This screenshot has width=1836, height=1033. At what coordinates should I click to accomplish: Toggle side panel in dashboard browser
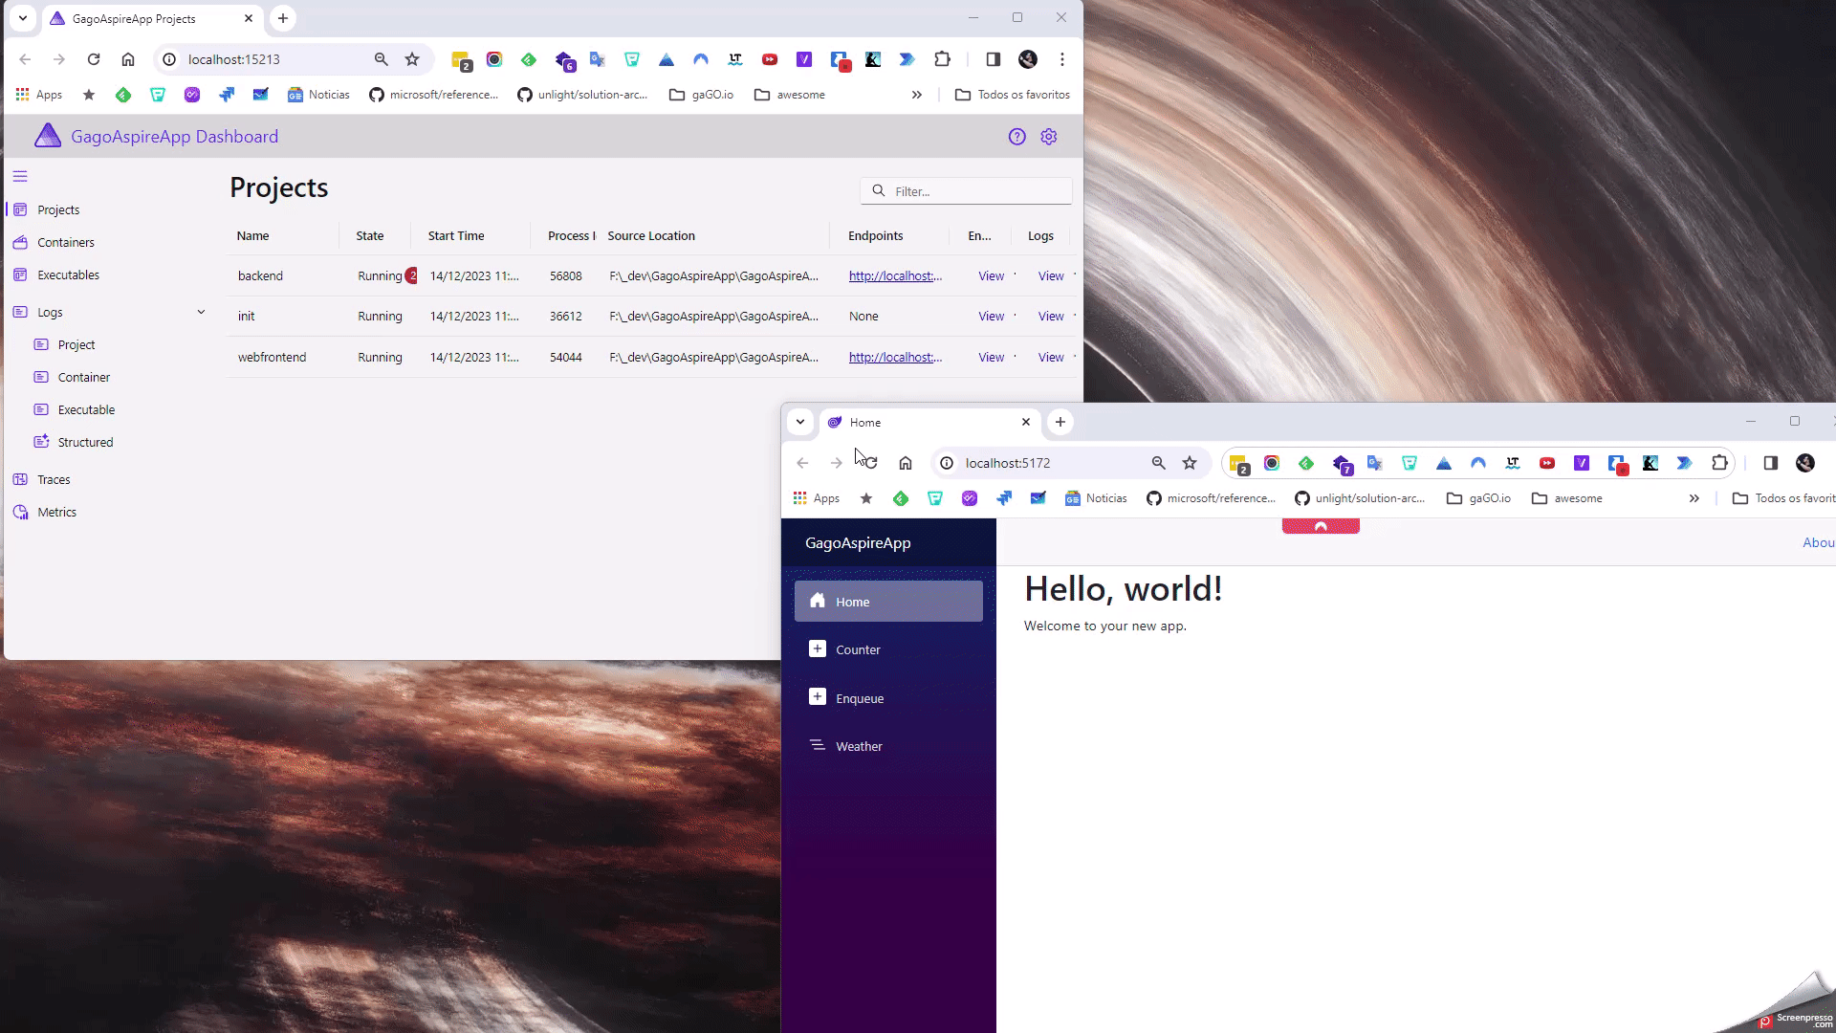click(993, 59)
